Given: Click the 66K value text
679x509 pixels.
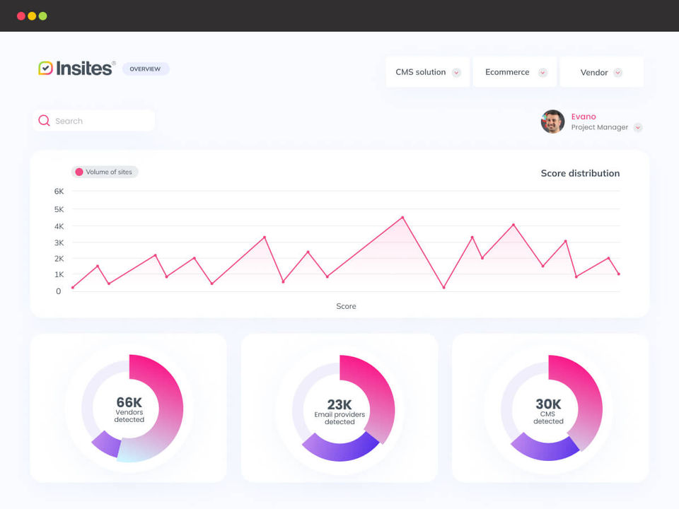Looking at the screenshot, I should pyautogui.click(x=129, y=402).
